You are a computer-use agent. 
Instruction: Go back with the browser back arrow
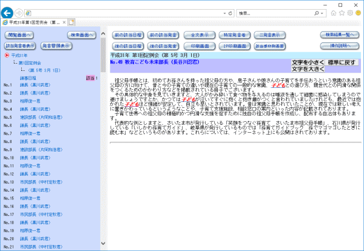point(7,13)
